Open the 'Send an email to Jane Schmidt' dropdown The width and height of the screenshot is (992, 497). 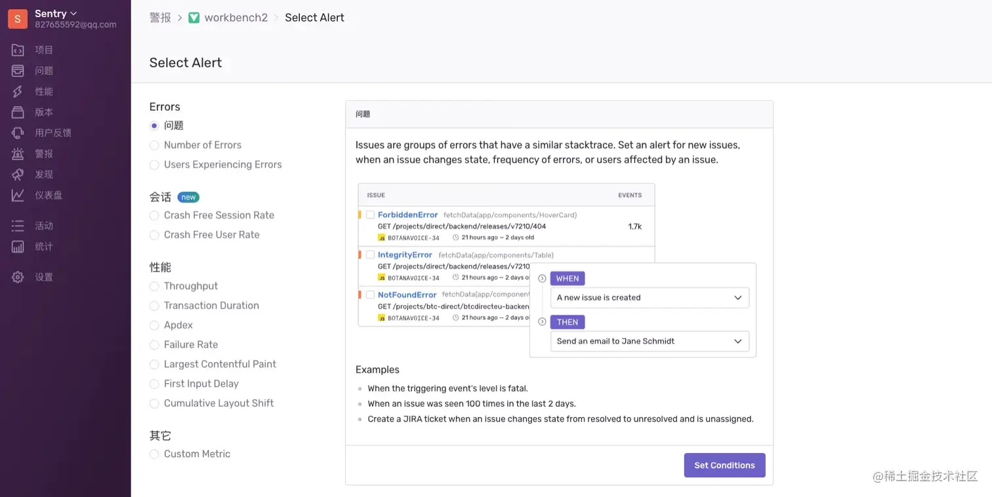pyautogui.click(x=650, y=342)
